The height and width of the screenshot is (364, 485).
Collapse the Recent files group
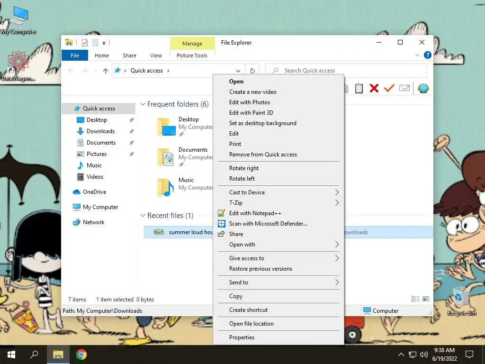143,216
